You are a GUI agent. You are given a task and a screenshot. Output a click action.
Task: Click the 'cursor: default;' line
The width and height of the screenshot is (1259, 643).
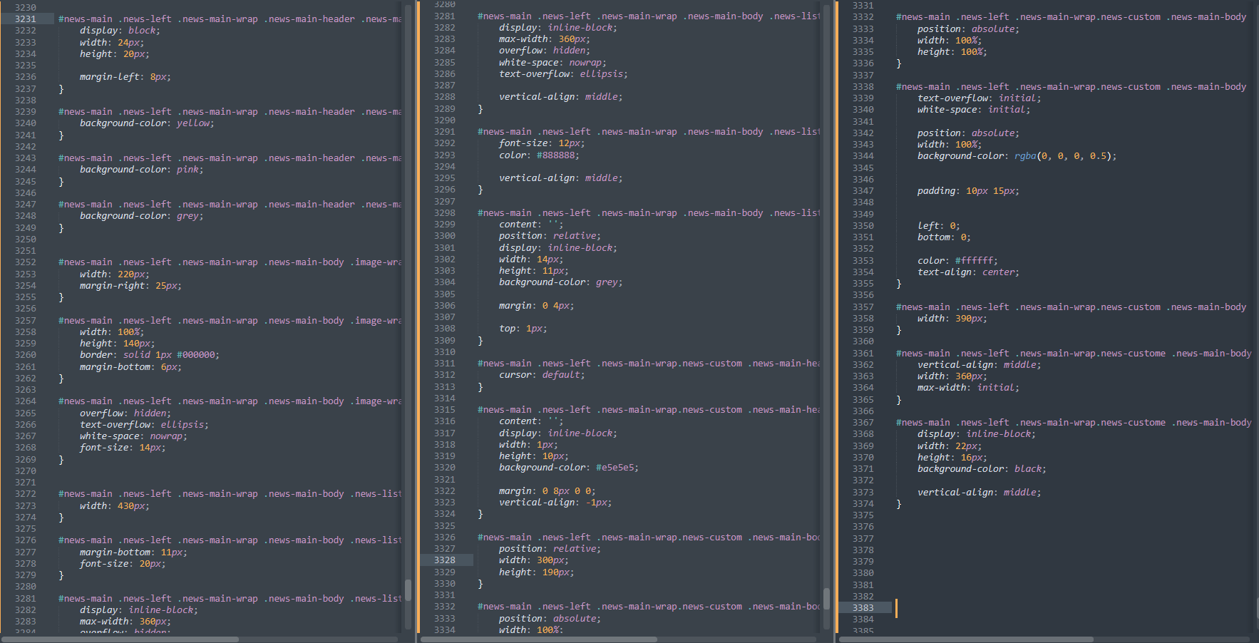[x=542, y=375]
